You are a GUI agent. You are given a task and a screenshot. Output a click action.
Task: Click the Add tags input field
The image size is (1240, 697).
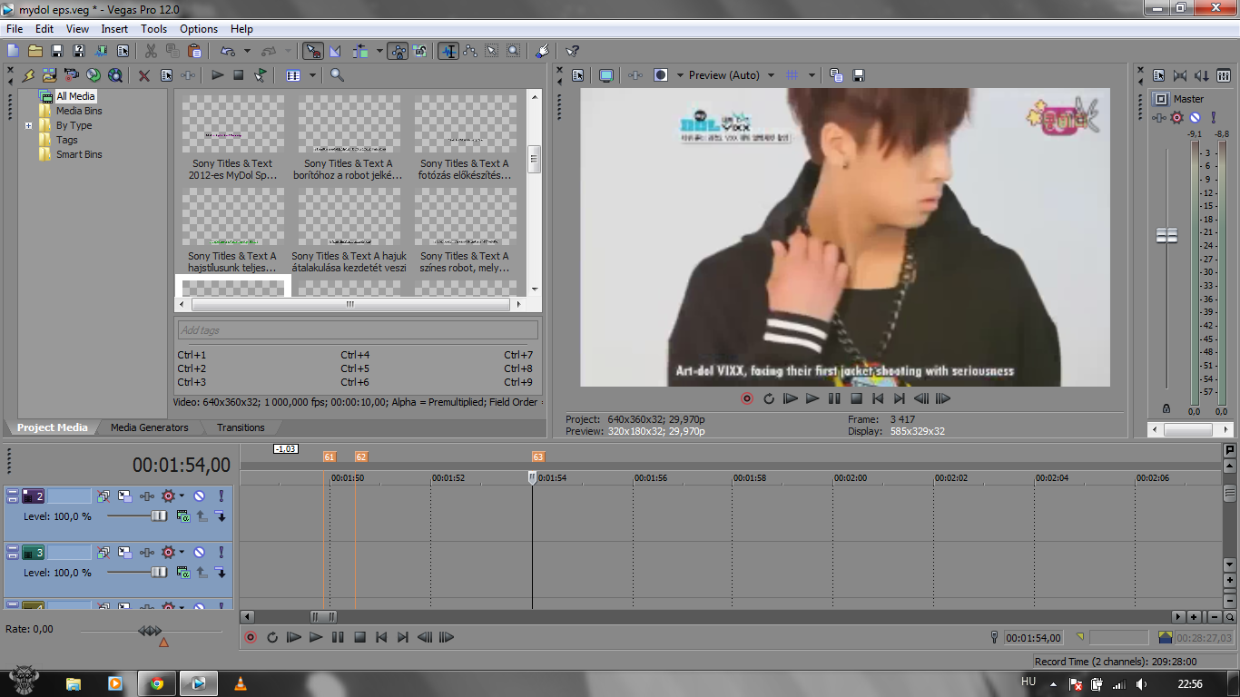(x=358, y=330)
